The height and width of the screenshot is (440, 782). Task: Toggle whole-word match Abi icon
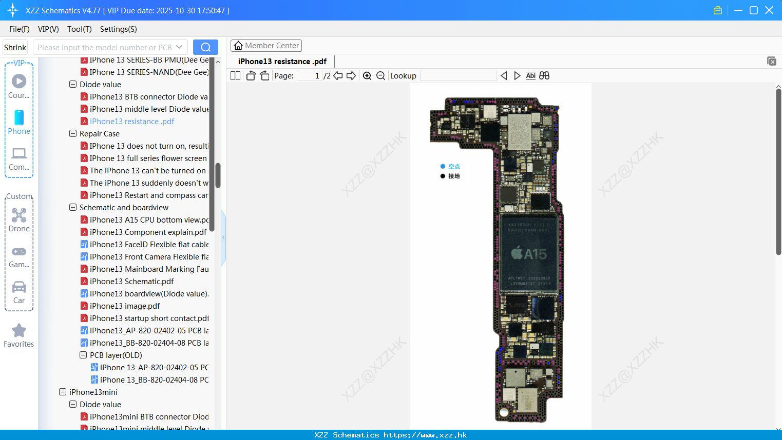click(x=530, y=75)
